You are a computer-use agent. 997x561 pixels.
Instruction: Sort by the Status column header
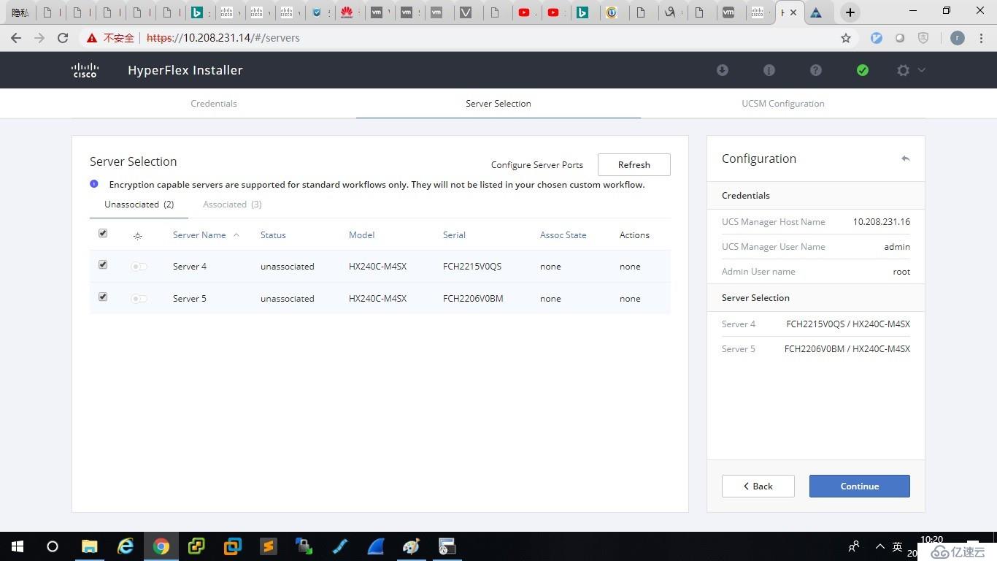pyautogui.click(x=273, y=235)
